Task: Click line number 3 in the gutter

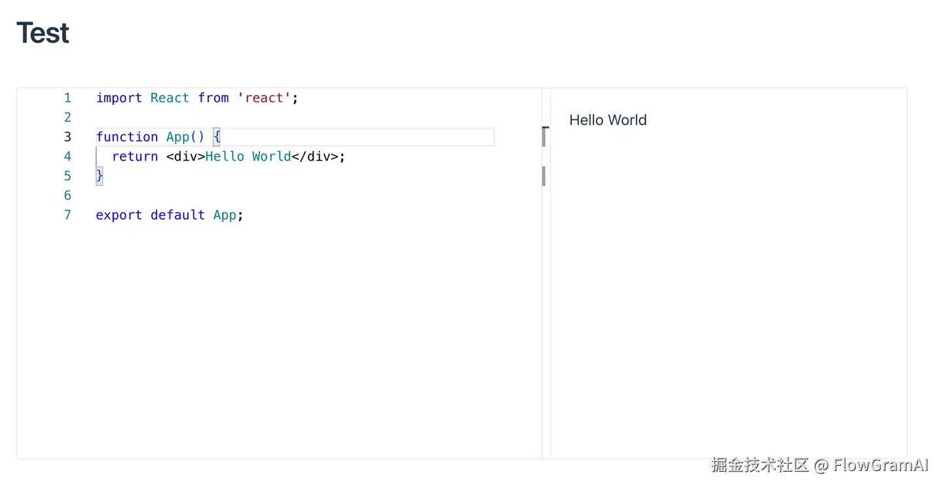Action: point(67,137)
